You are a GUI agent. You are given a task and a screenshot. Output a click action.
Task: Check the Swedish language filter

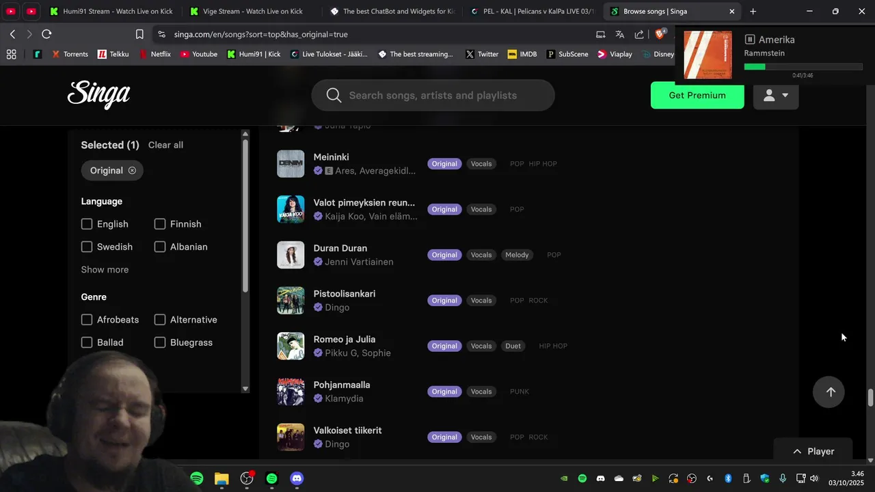coord(87,247)
